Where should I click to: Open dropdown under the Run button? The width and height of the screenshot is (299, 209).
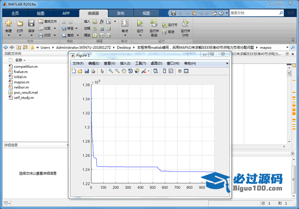(140, 36)
